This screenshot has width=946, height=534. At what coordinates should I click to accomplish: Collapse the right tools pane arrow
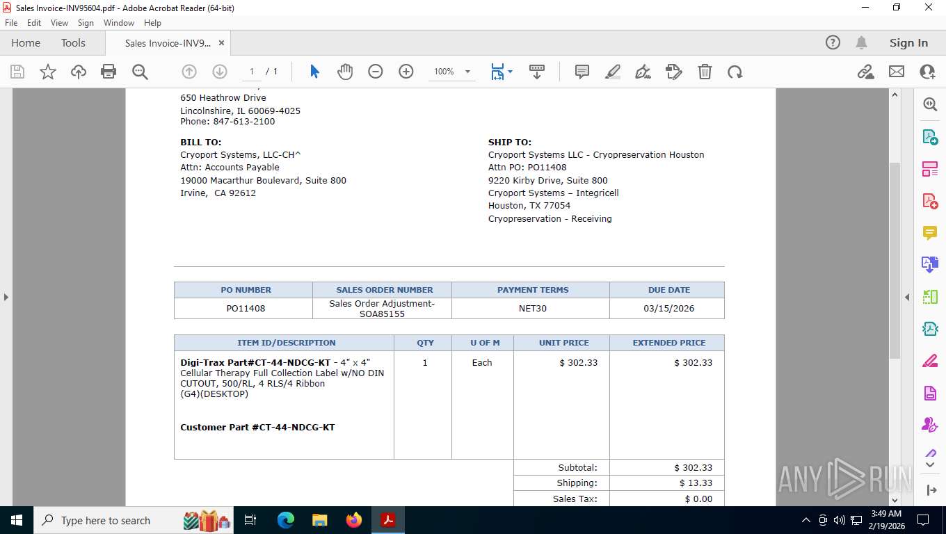pos(907,297)
